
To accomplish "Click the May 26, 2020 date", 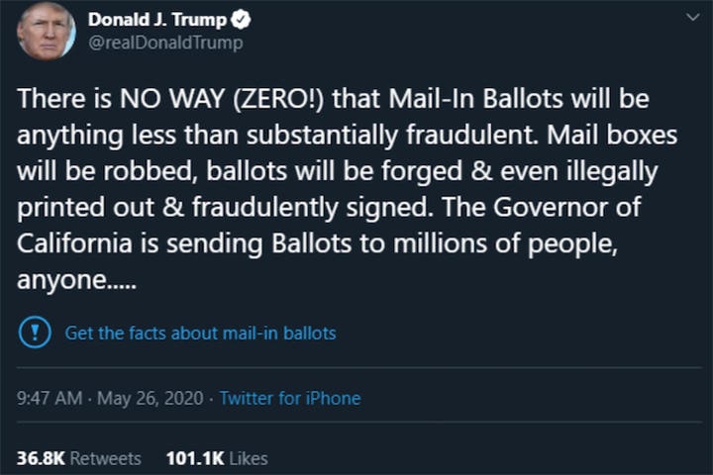I will click(149, 399).
